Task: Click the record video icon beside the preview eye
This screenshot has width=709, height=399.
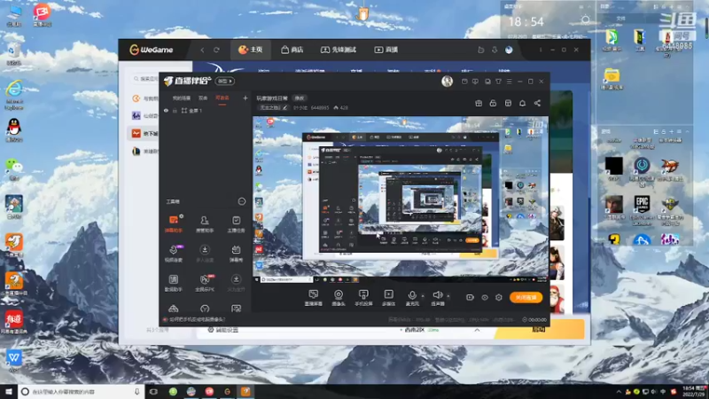Action: (470, 297)
